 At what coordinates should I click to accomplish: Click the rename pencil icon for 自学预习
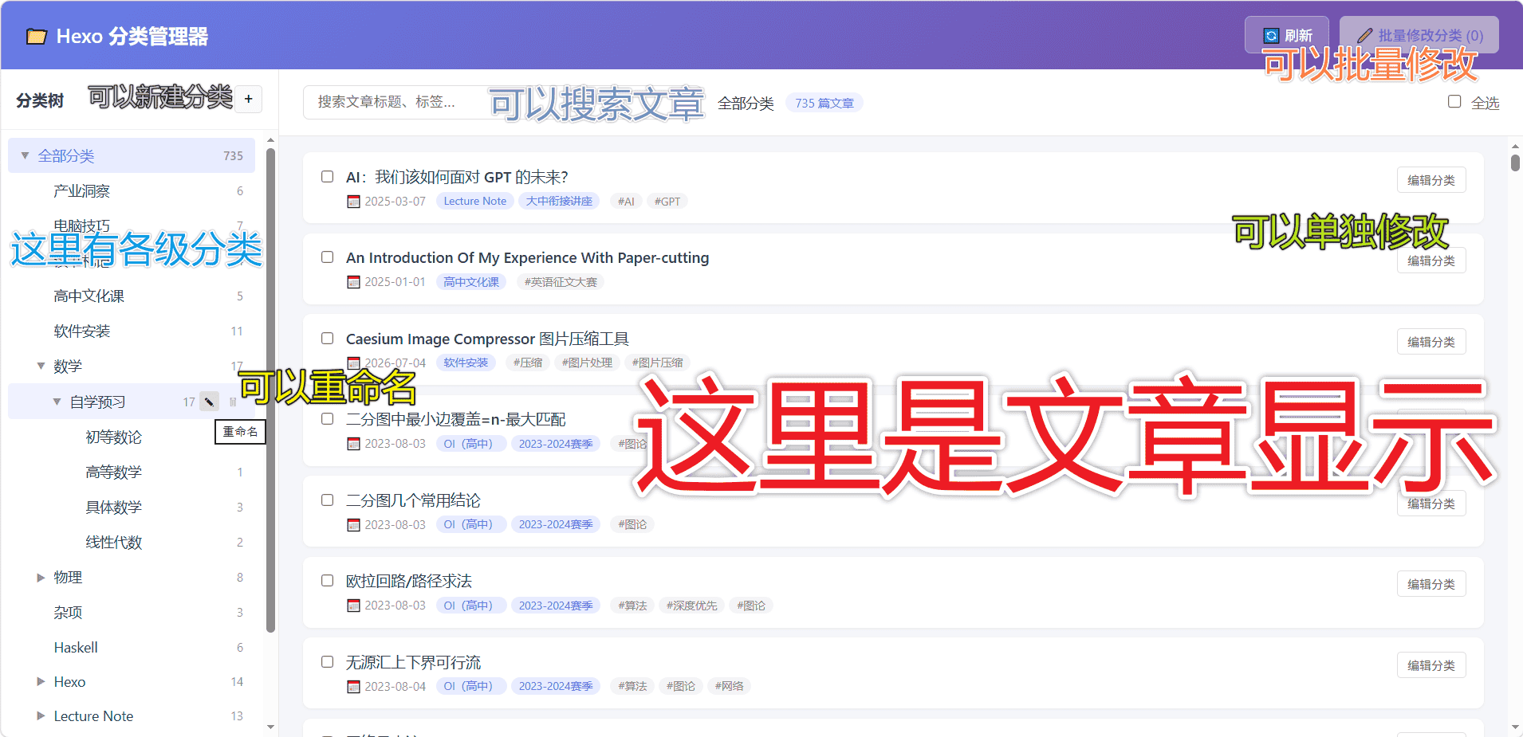(209, 402)
